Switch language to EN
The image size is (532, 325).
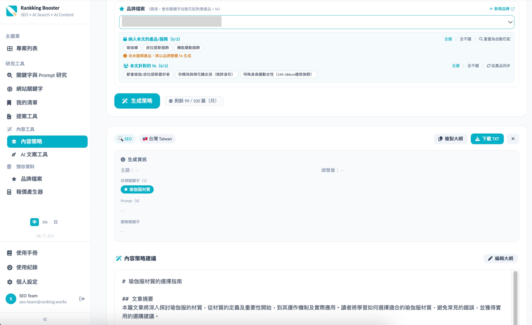point(45,222)
